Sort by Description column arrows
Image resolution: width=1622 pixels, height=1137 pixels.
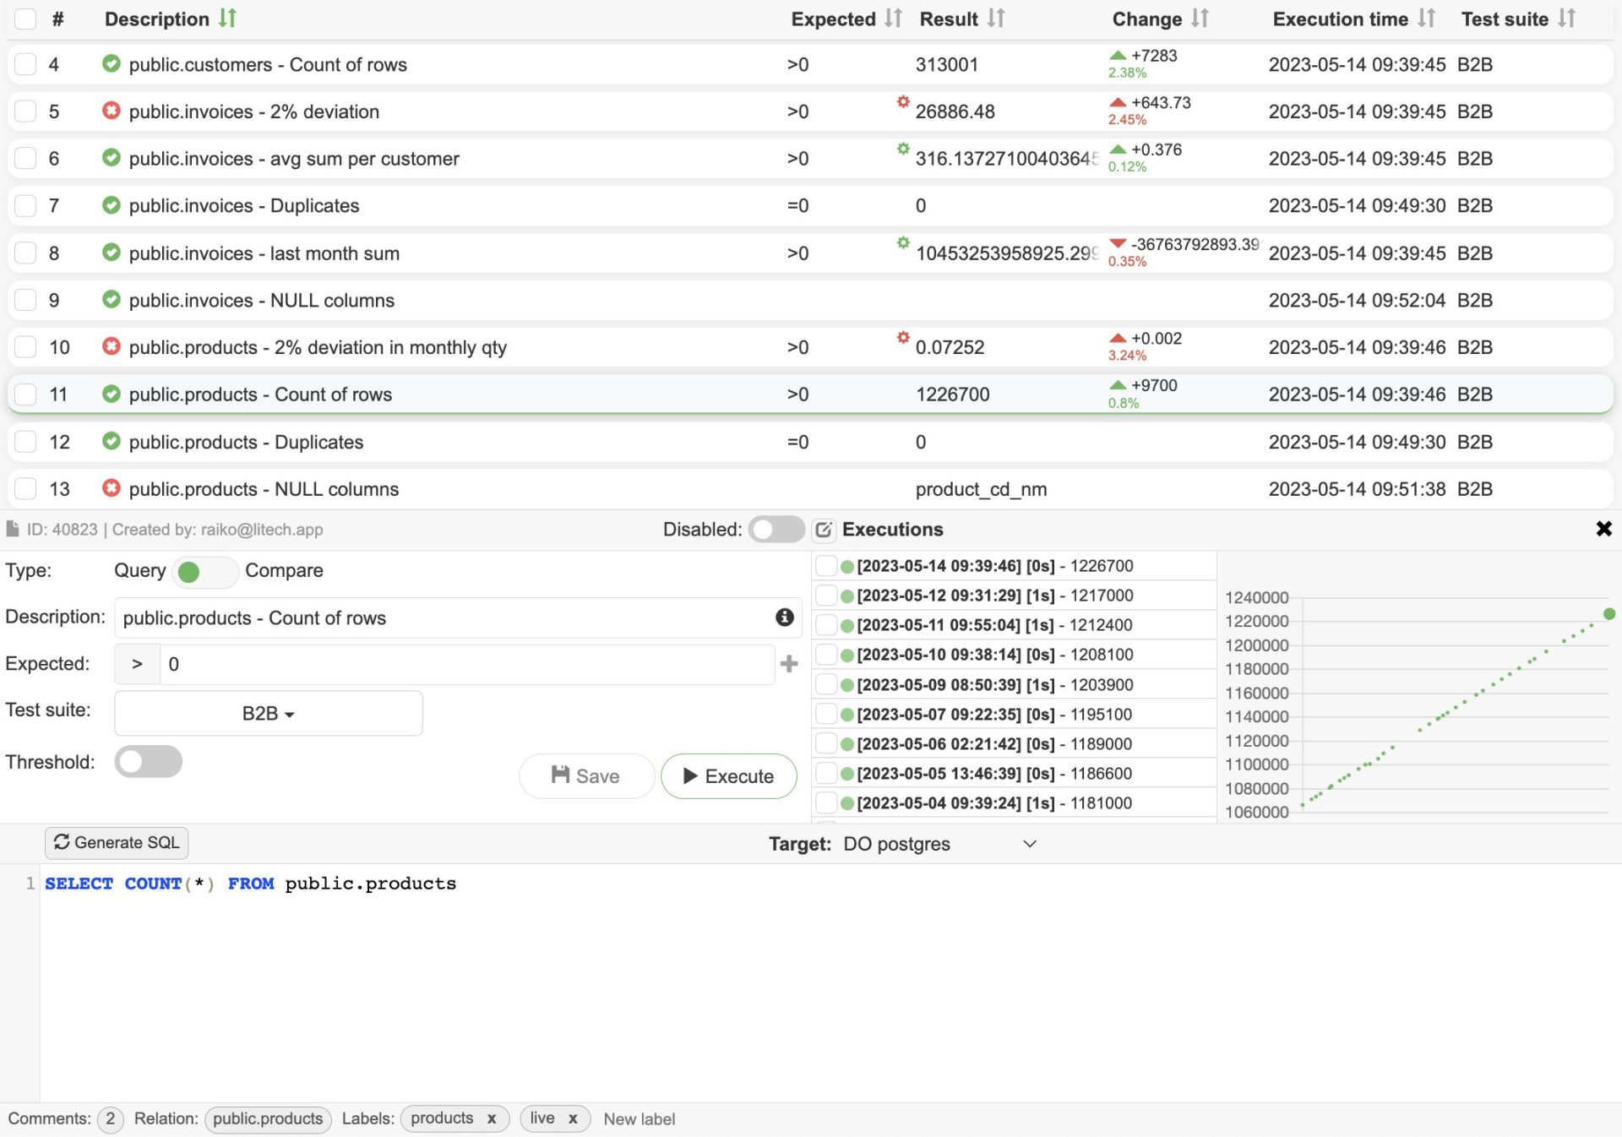227,19
